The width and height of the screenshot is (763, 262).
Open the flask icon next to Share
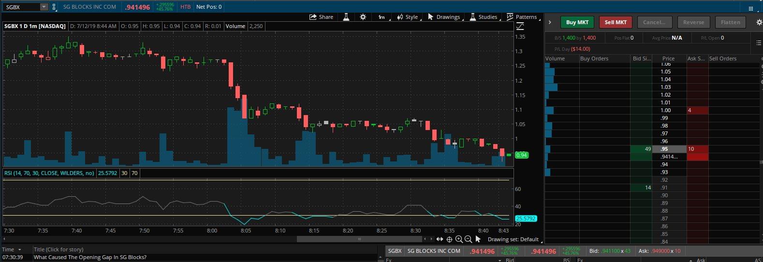click(346, 17)
